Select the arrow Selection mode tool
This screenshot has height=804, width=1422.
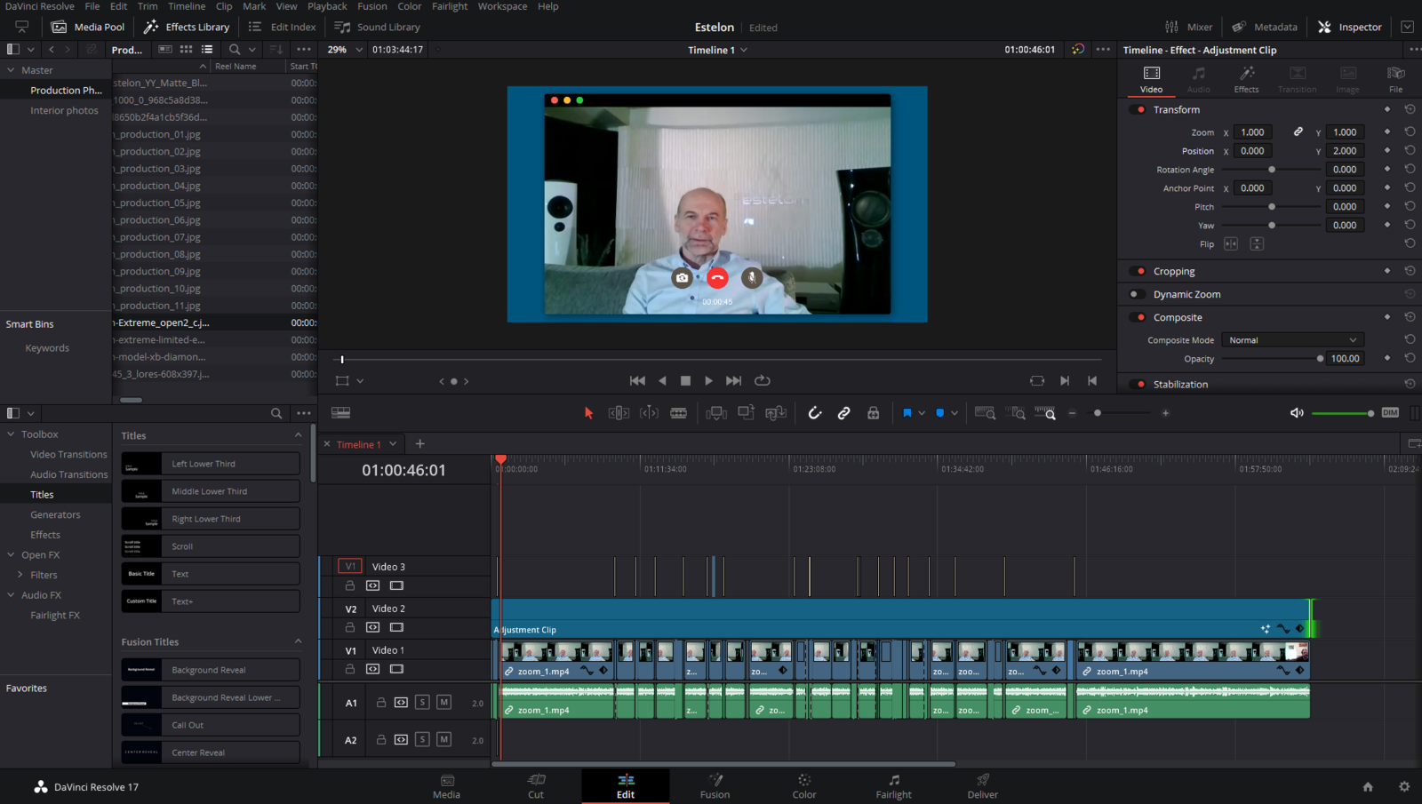[x=588, y=413]
